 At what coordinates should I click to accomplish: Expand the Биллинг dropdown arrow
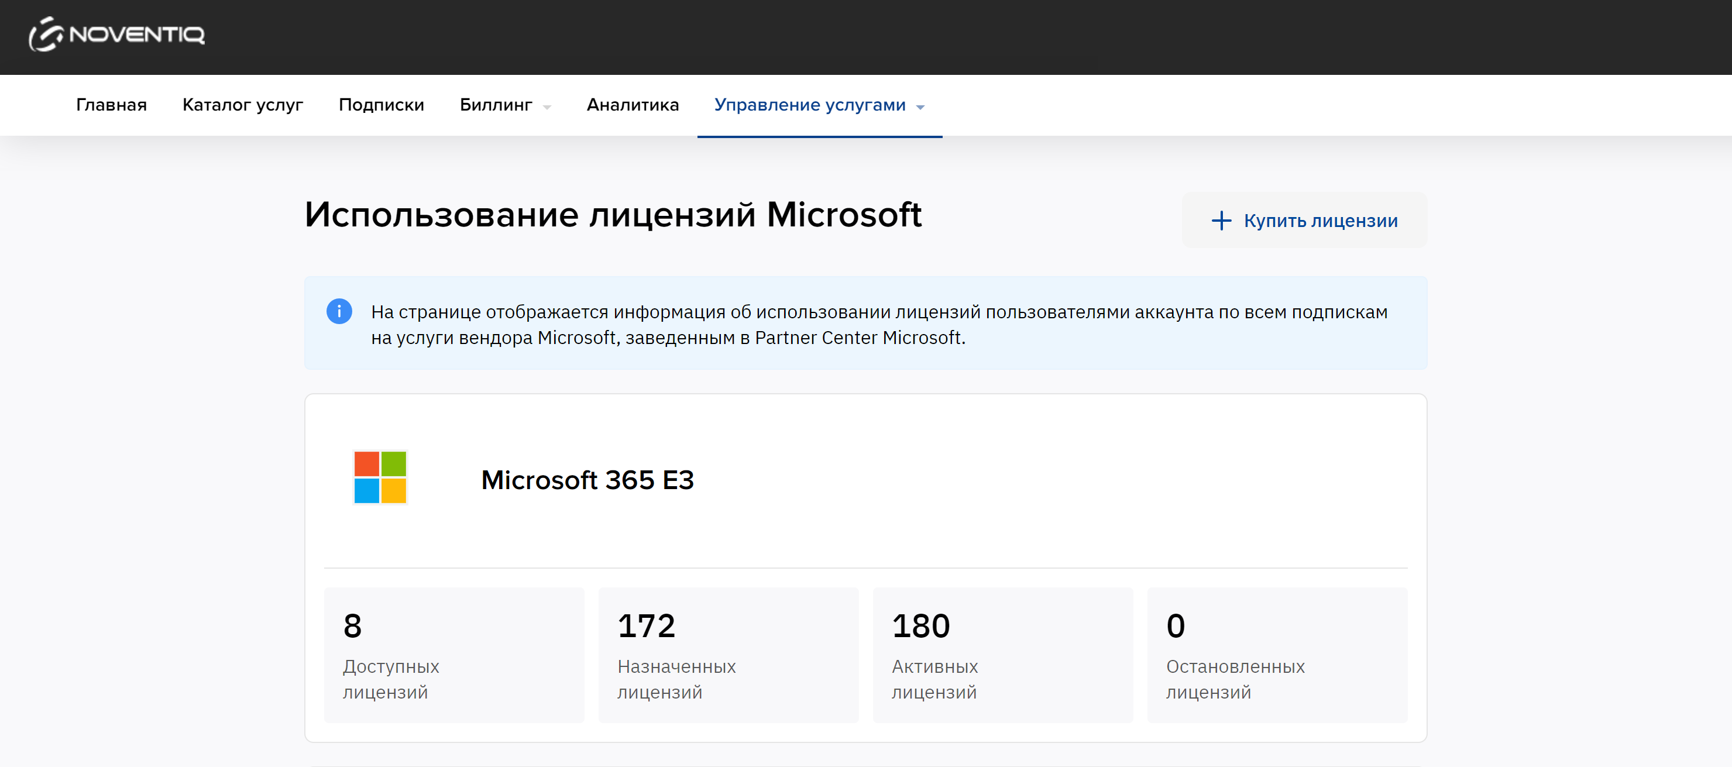tap(547, 107)
